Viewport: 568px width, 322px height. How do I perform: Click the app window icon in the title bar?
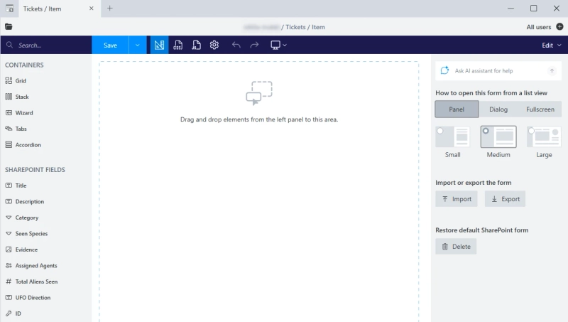pyautogui.click(x=9, y=9)
